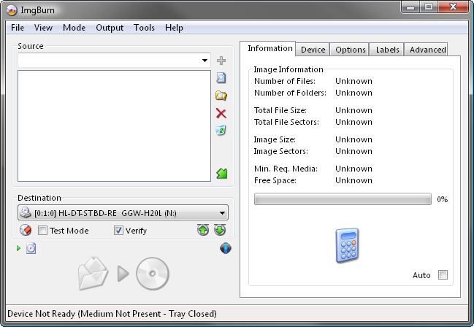Start the Build folder-to-disc button
The image size is (474, 327).
coord(123,274)
